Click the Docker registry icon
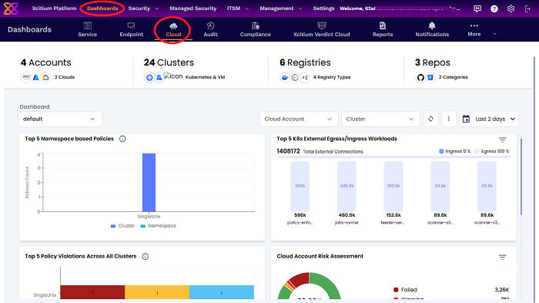This screenshot has height=303, width=539. coord(285,77)
